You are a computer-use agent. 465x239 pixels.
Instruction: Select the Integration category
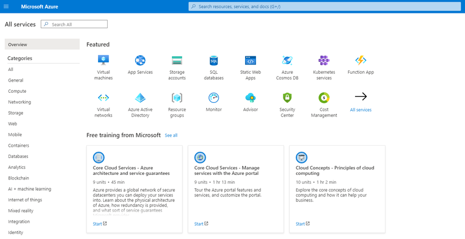[x=19, y=222]
